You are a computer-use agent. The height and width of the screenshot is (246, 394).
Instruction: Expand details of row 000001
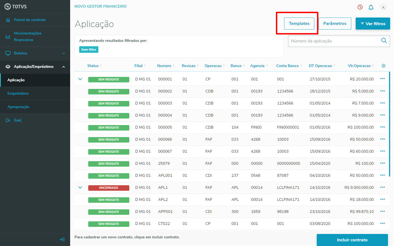tap(80, 79)
